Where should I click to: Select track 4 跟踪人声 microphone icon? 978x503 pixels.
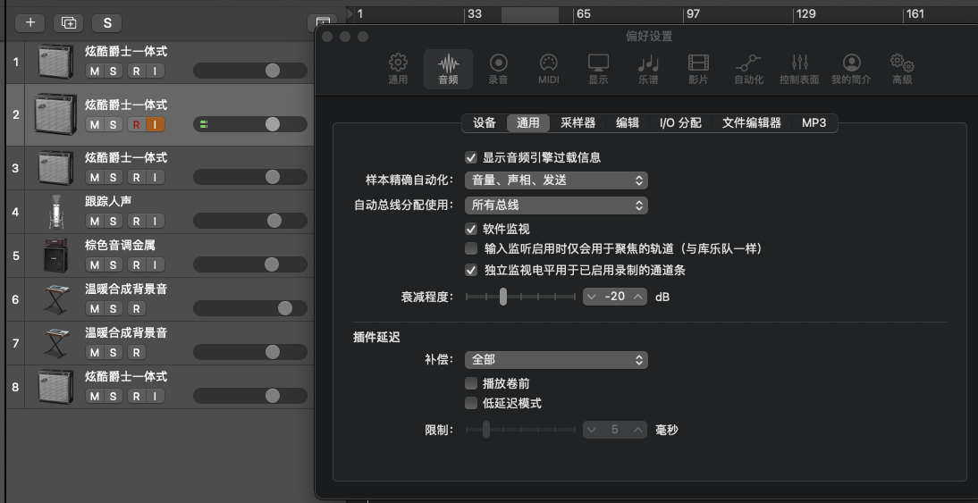tap(55, 212)
